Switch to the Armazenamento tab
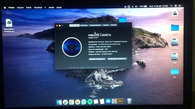This screenshot has width=195, height=109. point(95,25)
